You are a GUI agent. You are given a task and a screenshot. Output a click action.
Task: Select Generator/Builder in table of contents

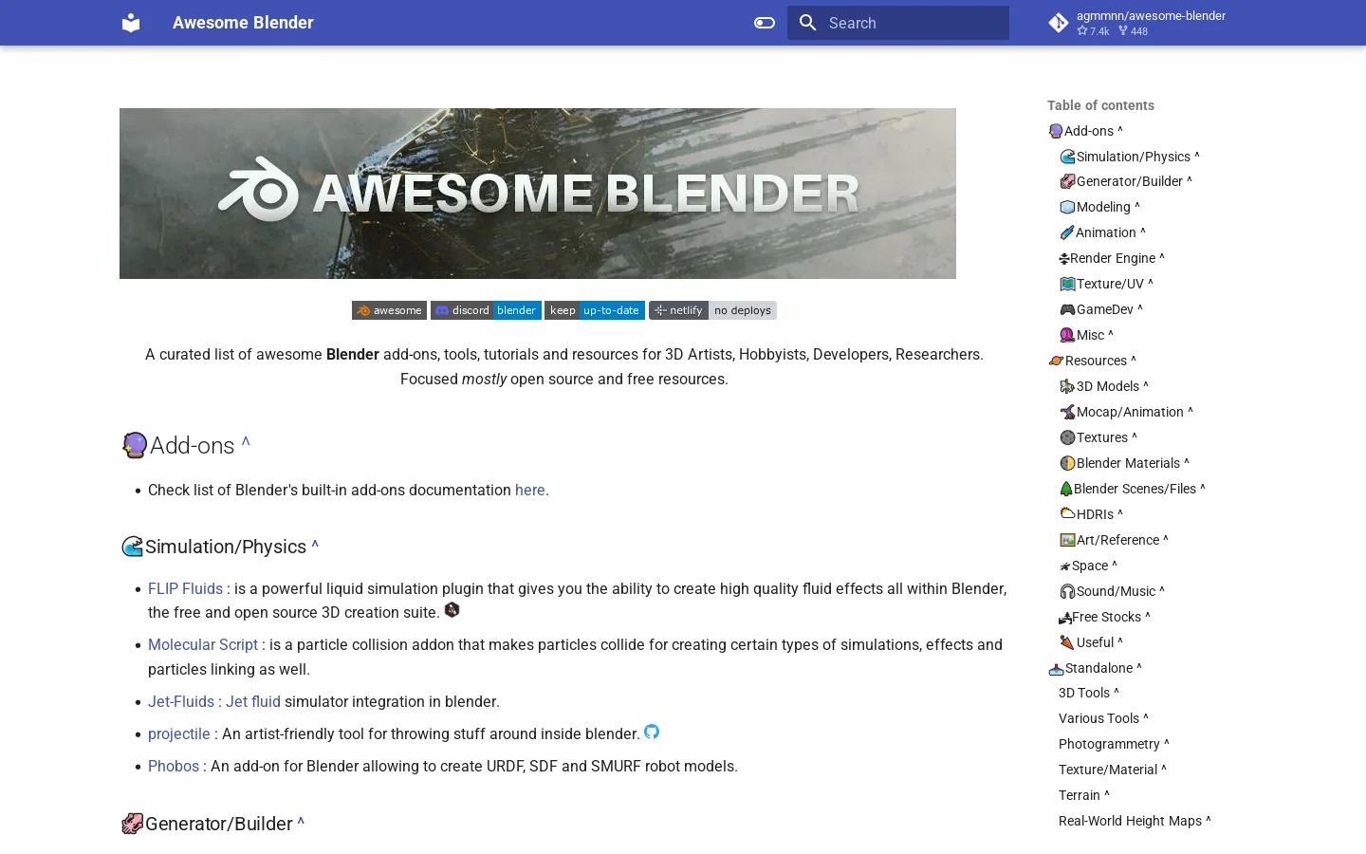point(1126,181)
